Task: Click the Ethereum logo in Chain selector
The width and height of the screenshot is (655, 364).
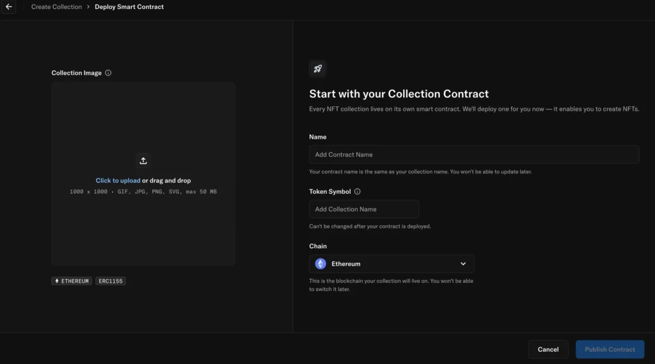Action: click(320, 264)
